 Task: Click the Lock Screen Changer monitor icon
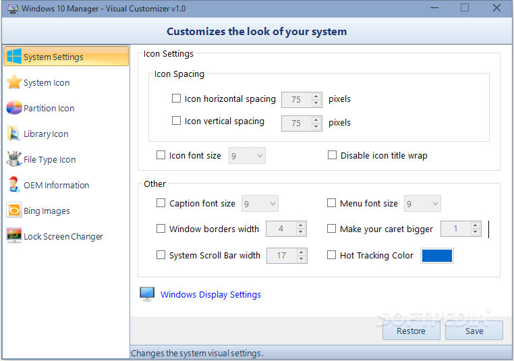coord(14,235)
